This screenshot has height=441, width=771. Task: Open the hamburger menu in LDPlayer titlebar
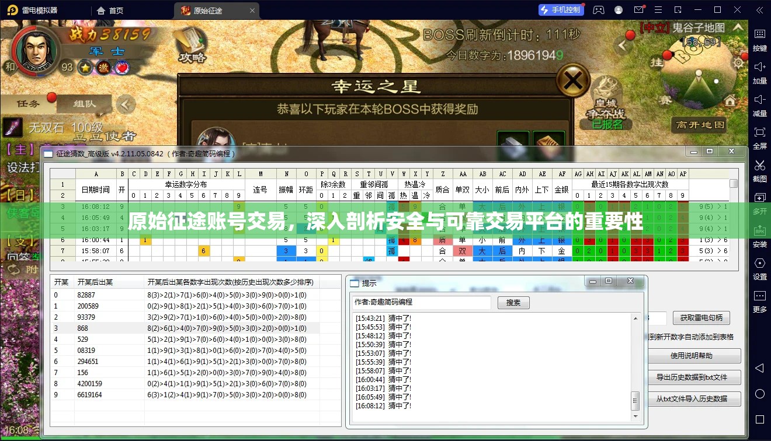click(658, 9)
